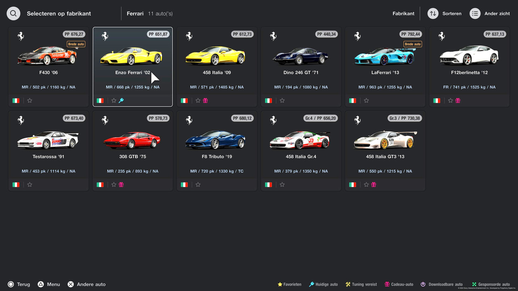Click the Sorteren arrows icon
This screenshot has height=291, width=518.
pyautogui.click(x=433, y=13)
